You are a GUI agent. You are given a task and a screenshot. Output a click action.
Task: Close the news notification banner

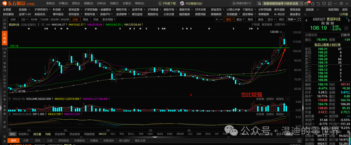click(x=302, y=3)
